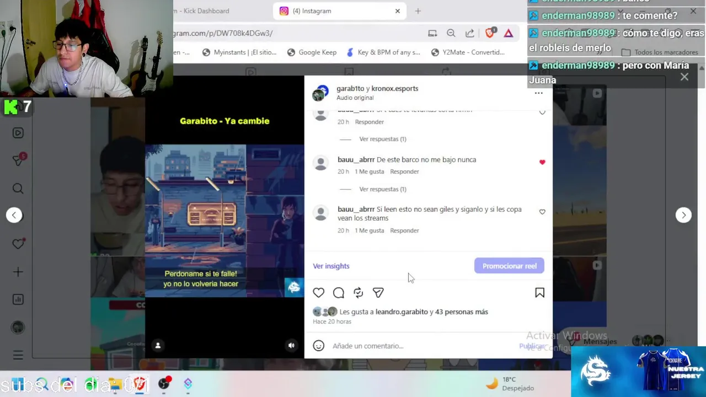The image size is (706, 397).
Task: Click Responder on the topmost comment
Action: pyautogui.click(x=369, y=122)
